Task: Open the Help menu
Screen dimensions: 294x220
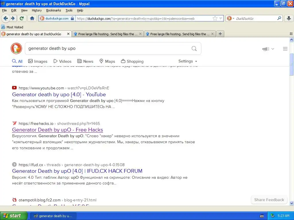Action: click(80, 10)
